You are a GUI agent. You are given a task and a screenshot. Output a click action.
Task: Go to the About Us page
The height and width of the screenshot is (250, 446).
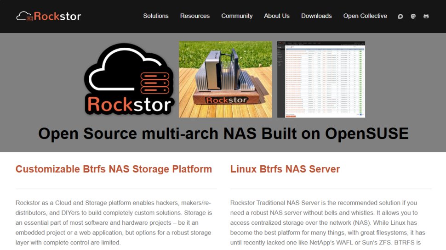click(x=277, y=16)
